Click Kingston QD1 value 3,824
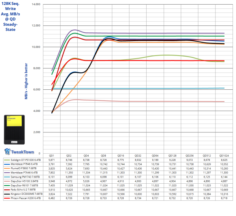The width and height of the screenshot is (236, 216). pos(52,194)
